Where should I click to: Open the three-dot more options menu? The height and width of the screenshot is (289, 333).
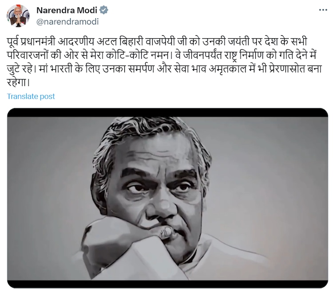point(323,10)
